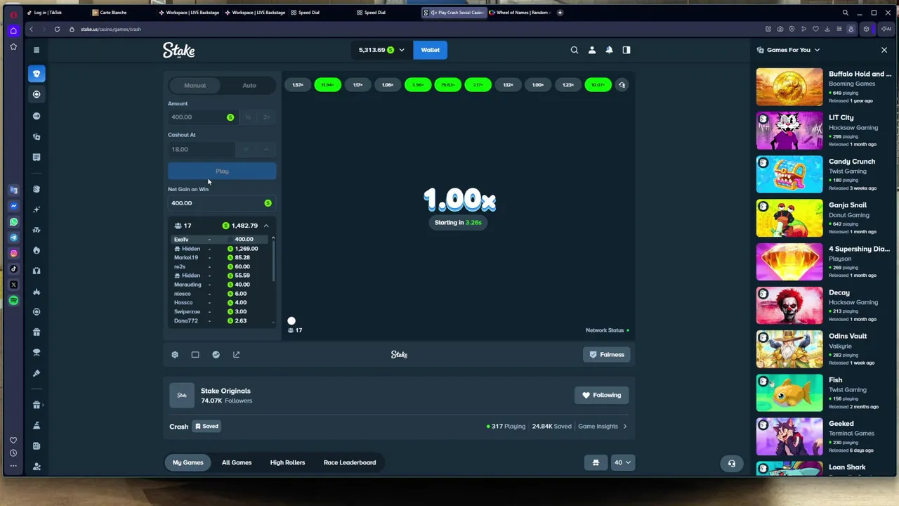Halve the bet amount with ½ button
The width and height of the screenshot is (899, 506).
(x=248, y=117)
